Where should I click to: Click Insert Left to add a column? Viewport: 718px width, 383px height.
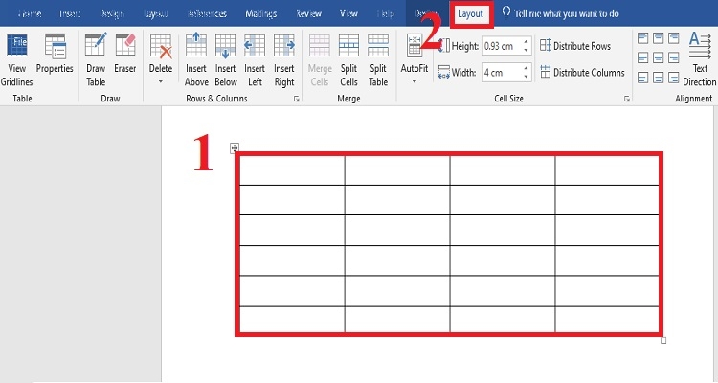255,60
